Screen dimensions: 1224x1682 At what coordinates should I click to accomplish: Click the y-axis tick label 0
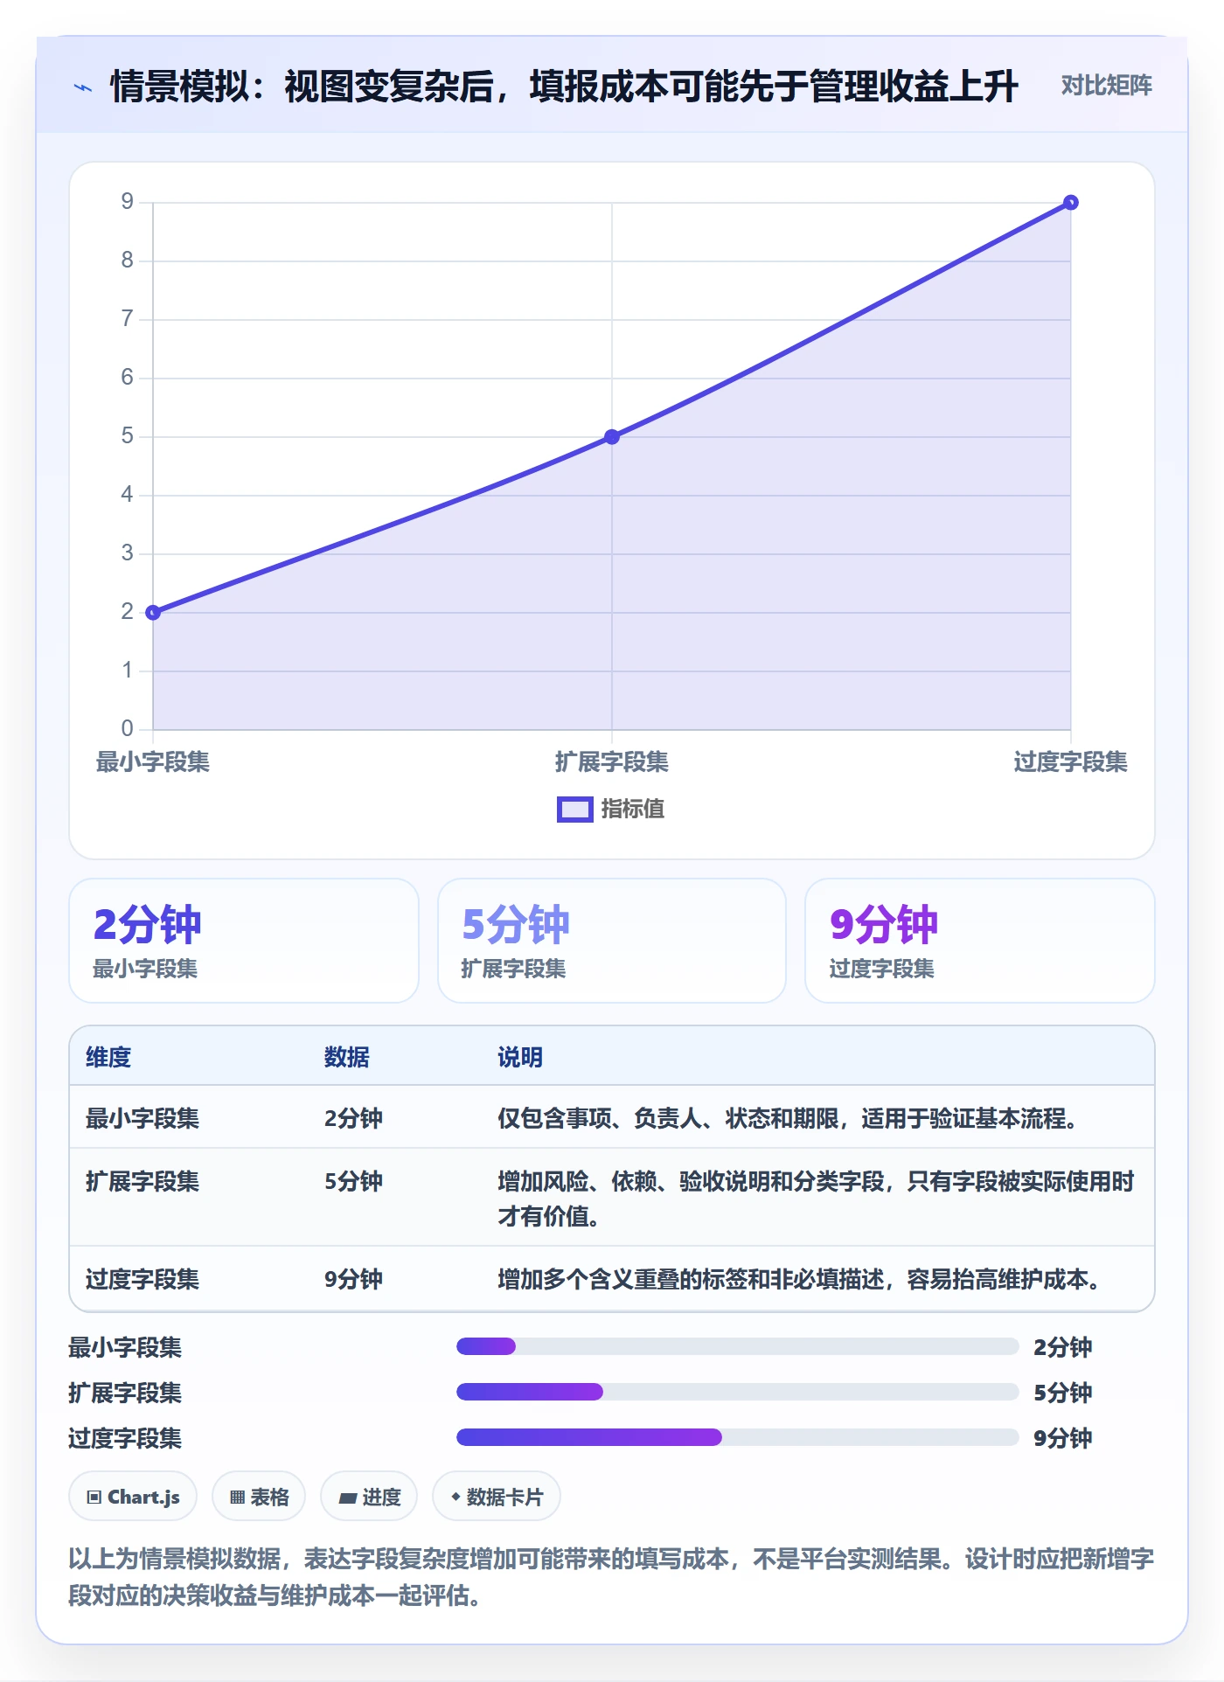(x=128, y=728)
